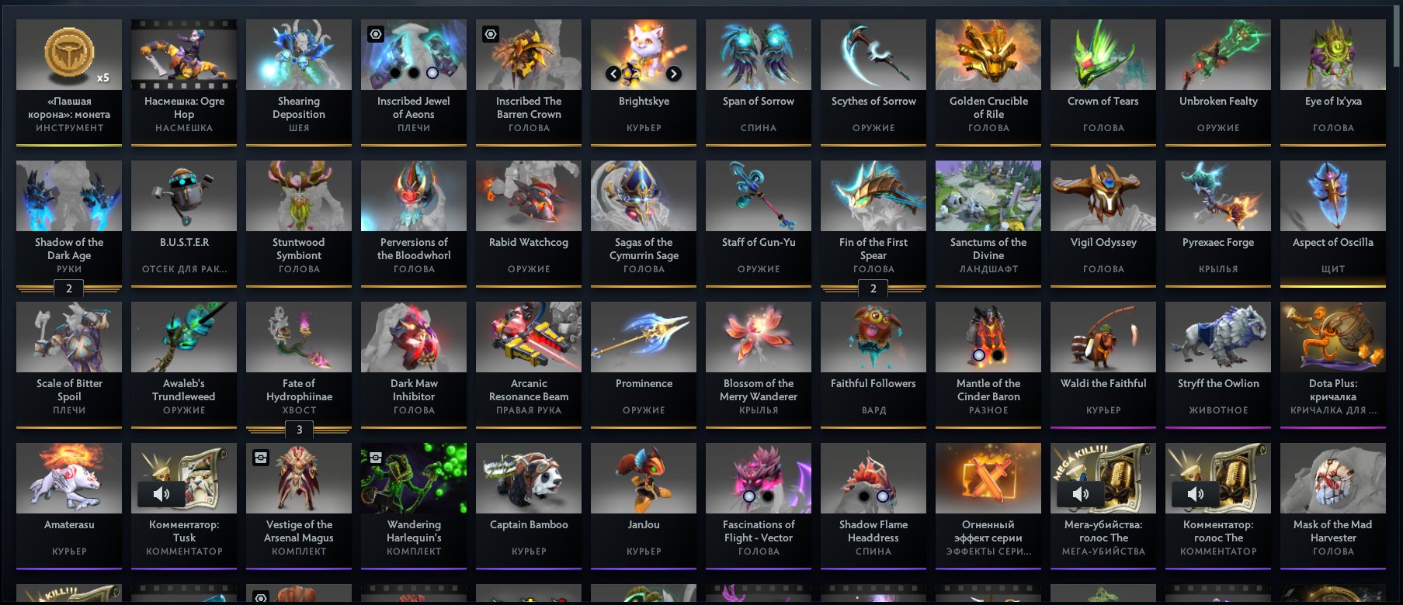Select the black style dot on Fascinations of Flight
Screen dimensions: 1403x605
pyautogui.click(x=768, y=496)
